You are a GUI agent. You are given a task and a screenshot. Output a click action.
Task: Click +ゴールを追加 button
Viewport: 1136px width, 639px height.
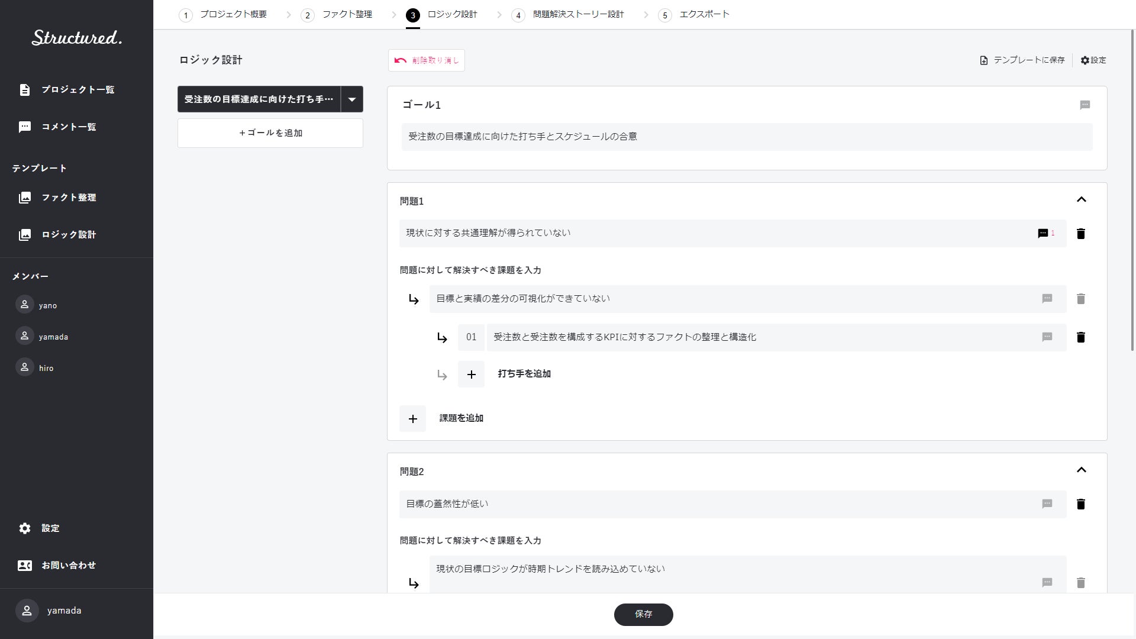270,133
